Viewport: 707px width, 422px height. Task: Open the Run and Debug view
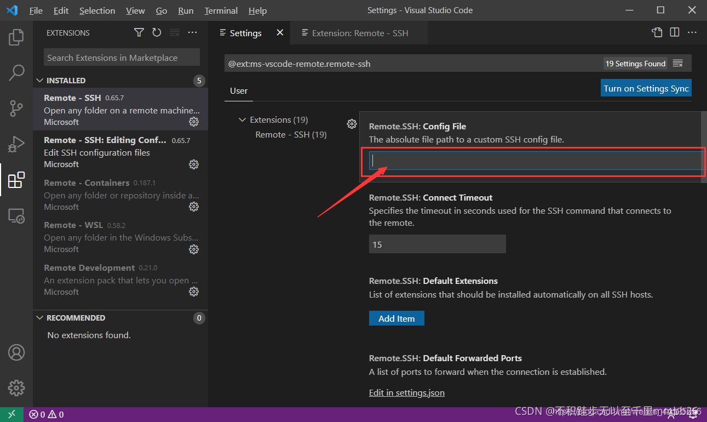(x=16, y=144)
